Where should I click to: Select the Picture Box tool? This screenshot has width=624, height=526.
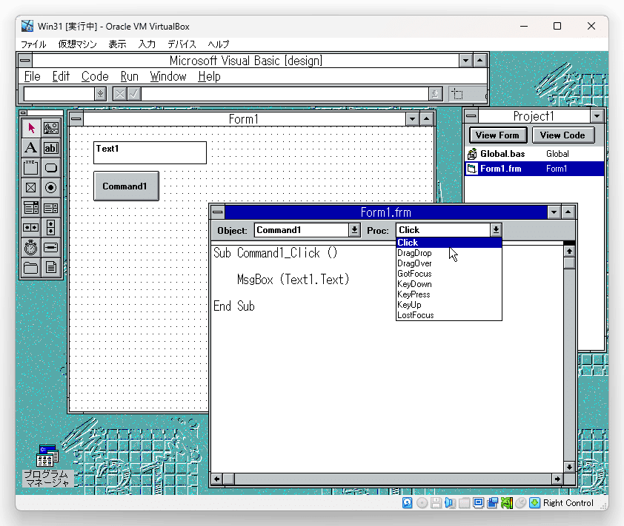tap(51, 128)
